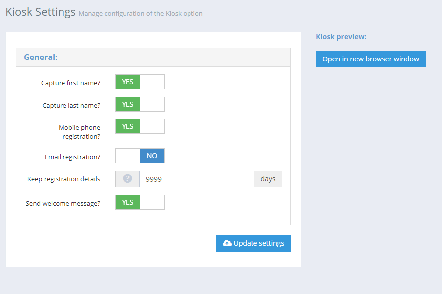Image resolution: width=442 pixels, height=294 pixels.
Task: Open Kiosk in new browser window
Action: (x=371, y=59)
